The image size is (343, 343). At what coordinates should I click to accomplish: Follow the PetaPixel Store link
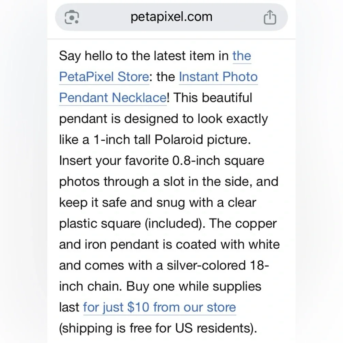click(104, 76)
